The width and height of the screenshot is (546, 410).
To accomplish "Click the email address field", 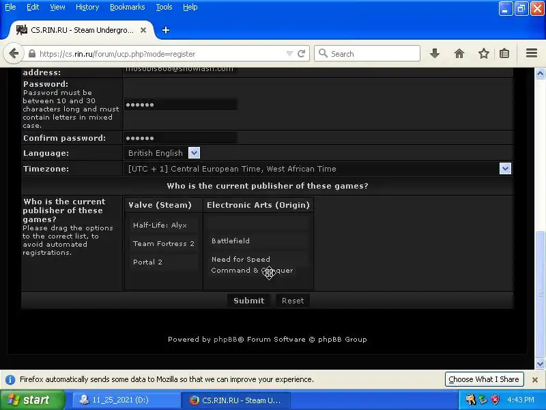I will (x=181, y=70).
